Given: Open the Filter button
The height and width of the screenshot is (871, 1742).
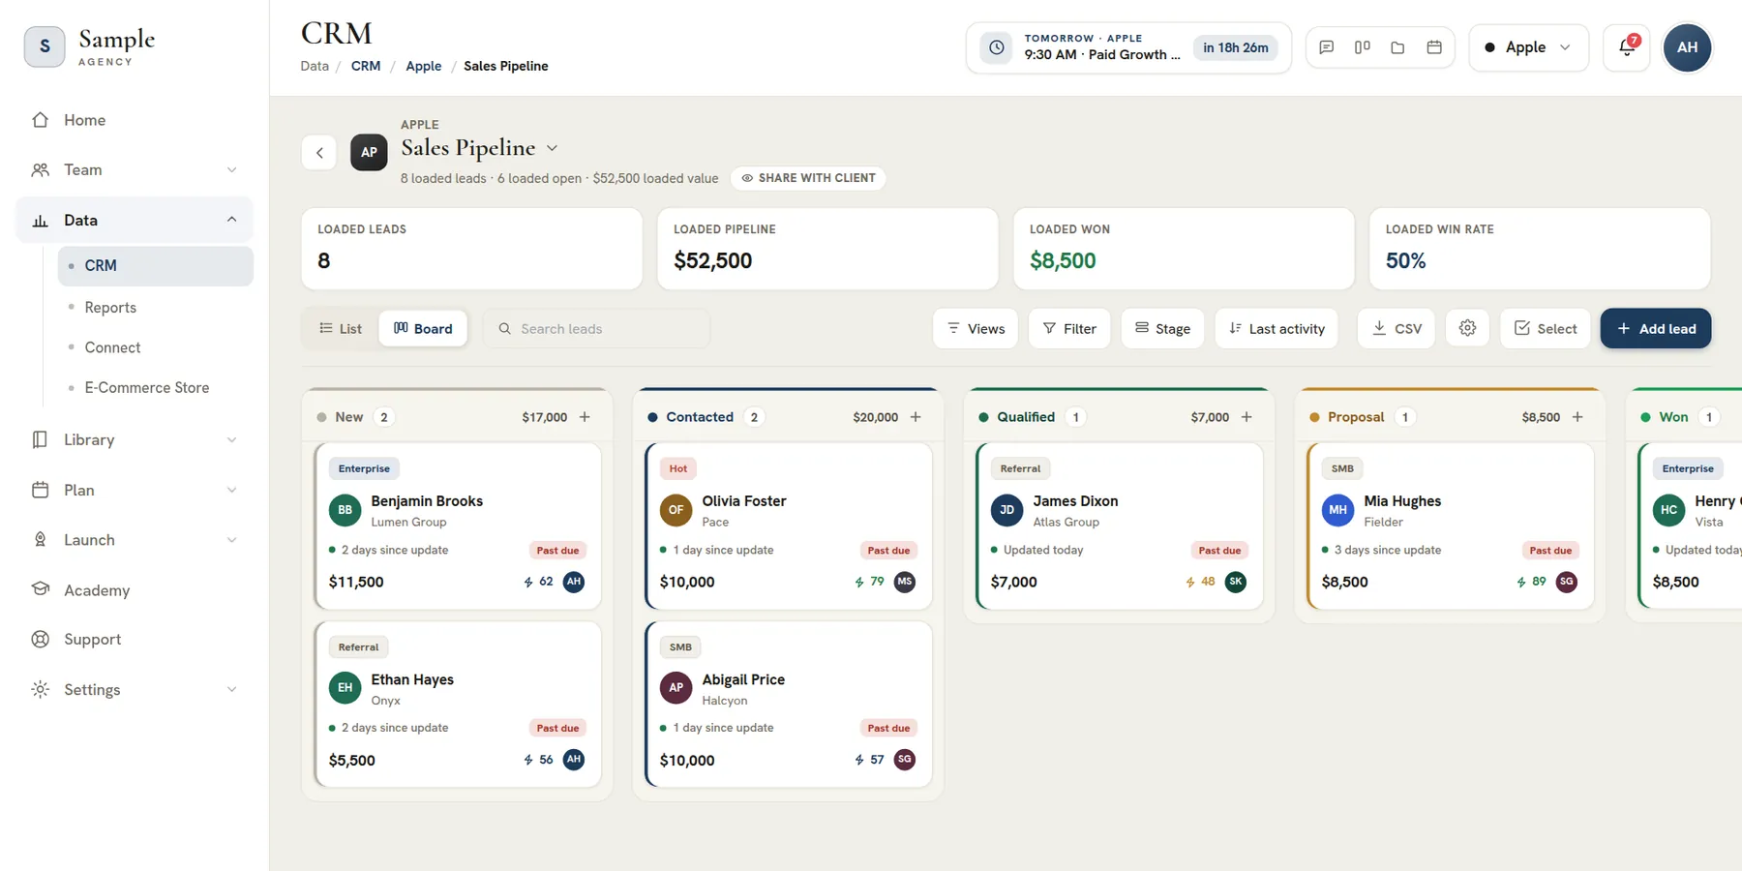Looking at the screenshot, I should (x=1069, y=328).
